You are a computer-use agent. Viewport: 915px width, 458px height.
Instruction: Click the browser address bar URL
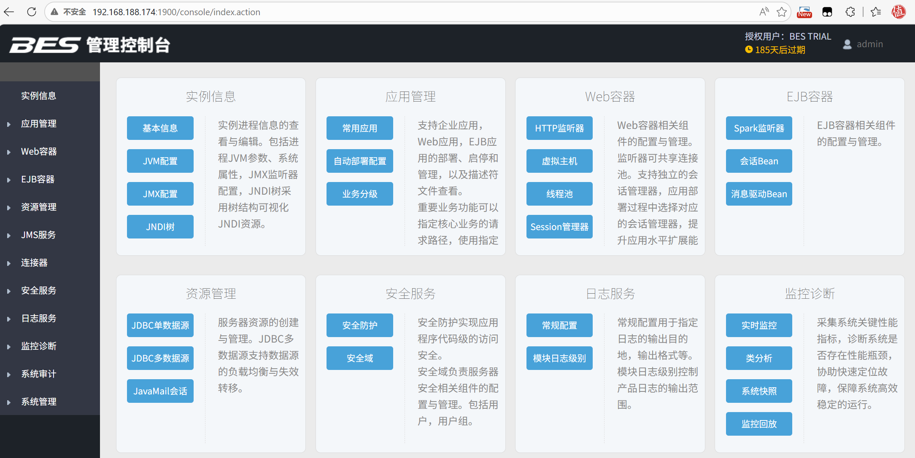[176, 12]
